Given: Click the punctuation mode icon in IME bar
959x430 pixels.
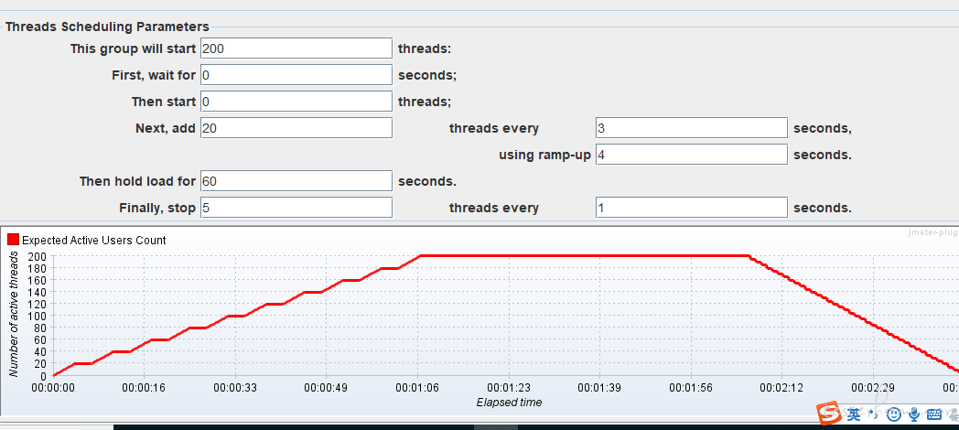Looking at the screenshot, I should point(871,415).
